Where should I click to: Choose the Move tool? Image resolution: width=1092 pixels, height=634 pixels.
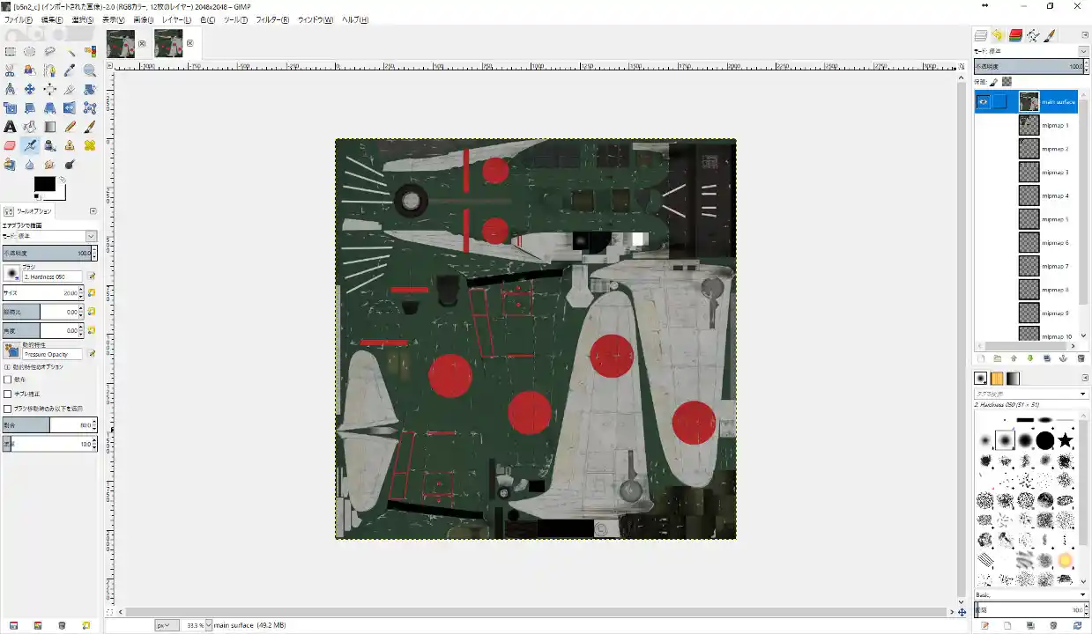30,89
